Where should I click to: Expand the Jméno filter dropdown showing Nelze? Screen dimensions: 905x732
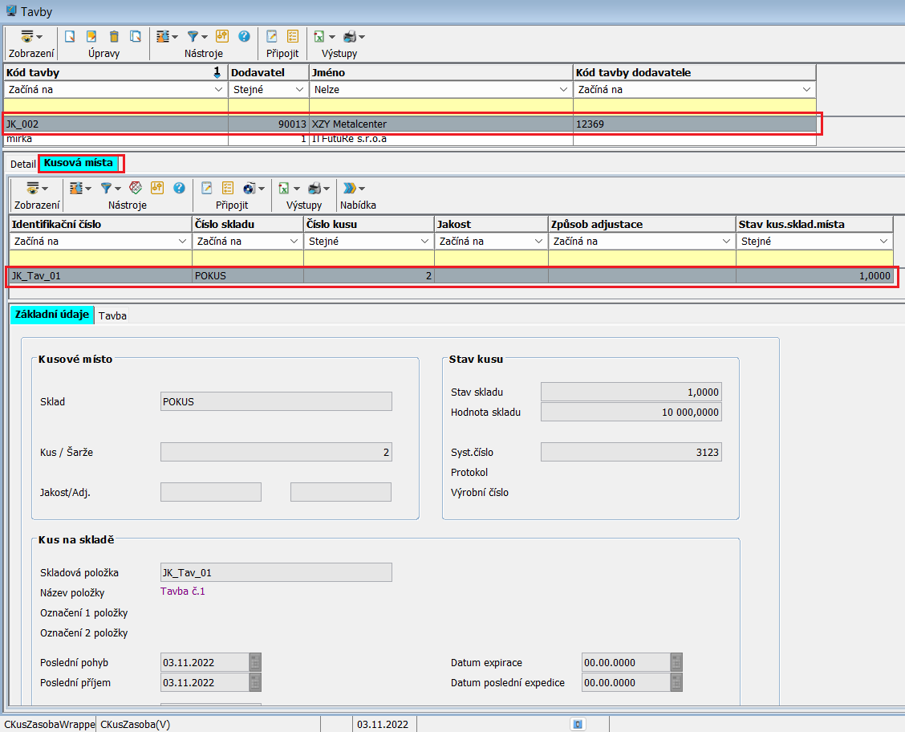(563, 90)
